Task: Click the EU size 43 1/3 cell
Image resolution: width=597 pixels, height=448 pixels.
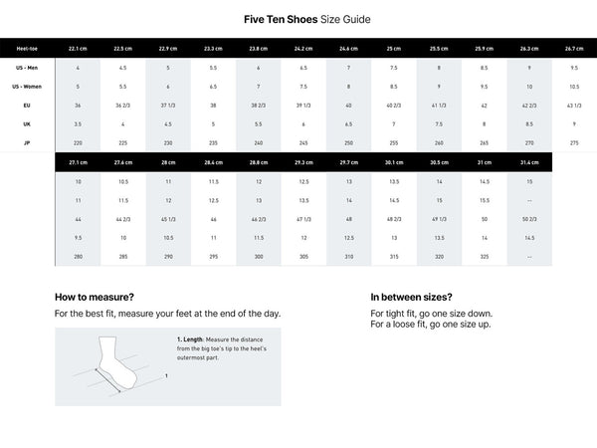Action: [x=574, y=106]
